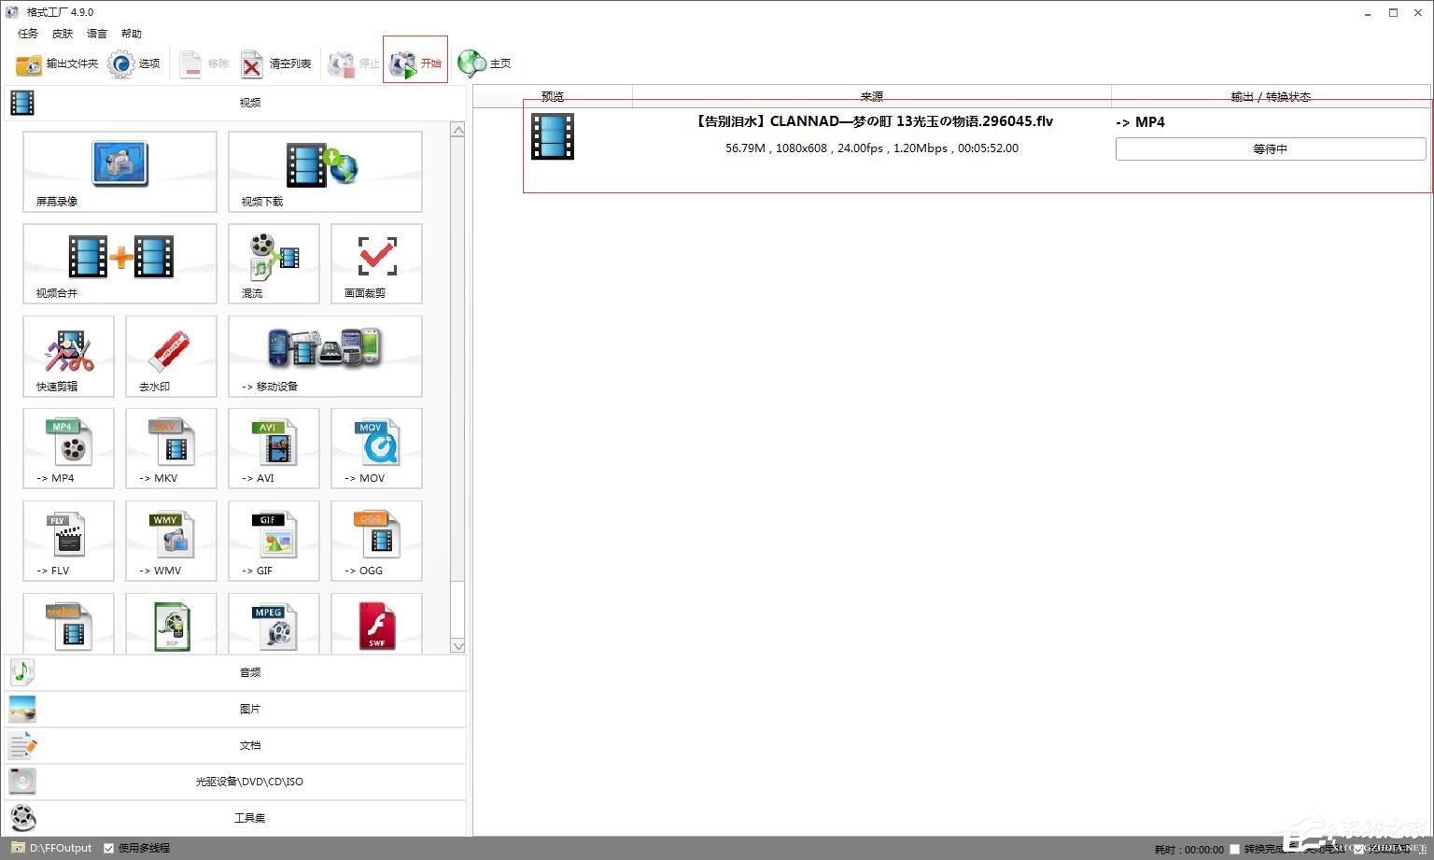Select the remove watermark (去水印) tool
The height and width of the screenshot is (860, 1434).
[x=171, y=355]
